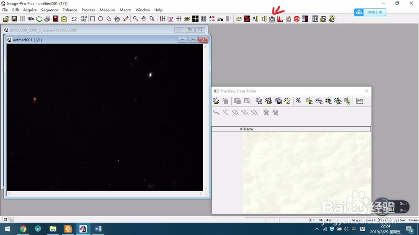This screenshot has width=419, height=235.
Task: Open the volume control in system tray
Action: (x=347, y=229)
